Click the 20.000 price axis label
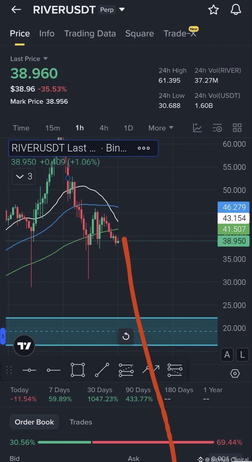Image resolution: width=252 pixels, height=462 pixels. 234,328
